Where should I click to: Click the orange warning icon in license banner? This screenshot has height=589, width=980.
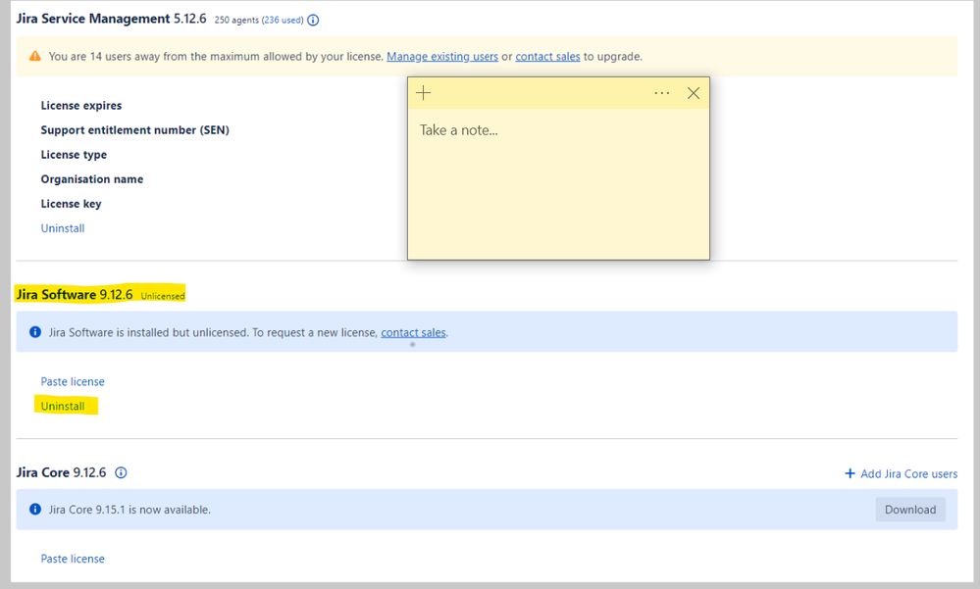35,56
